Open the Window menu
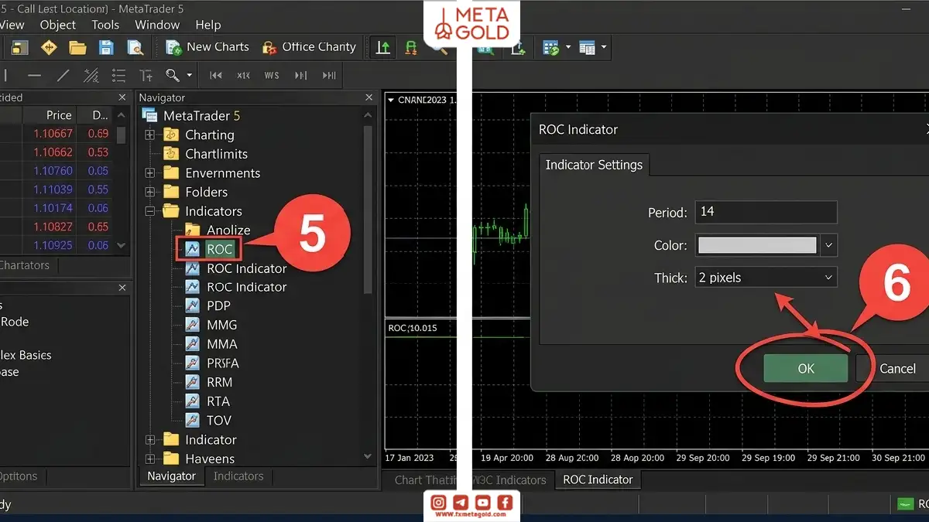 [x=157, y=25]
